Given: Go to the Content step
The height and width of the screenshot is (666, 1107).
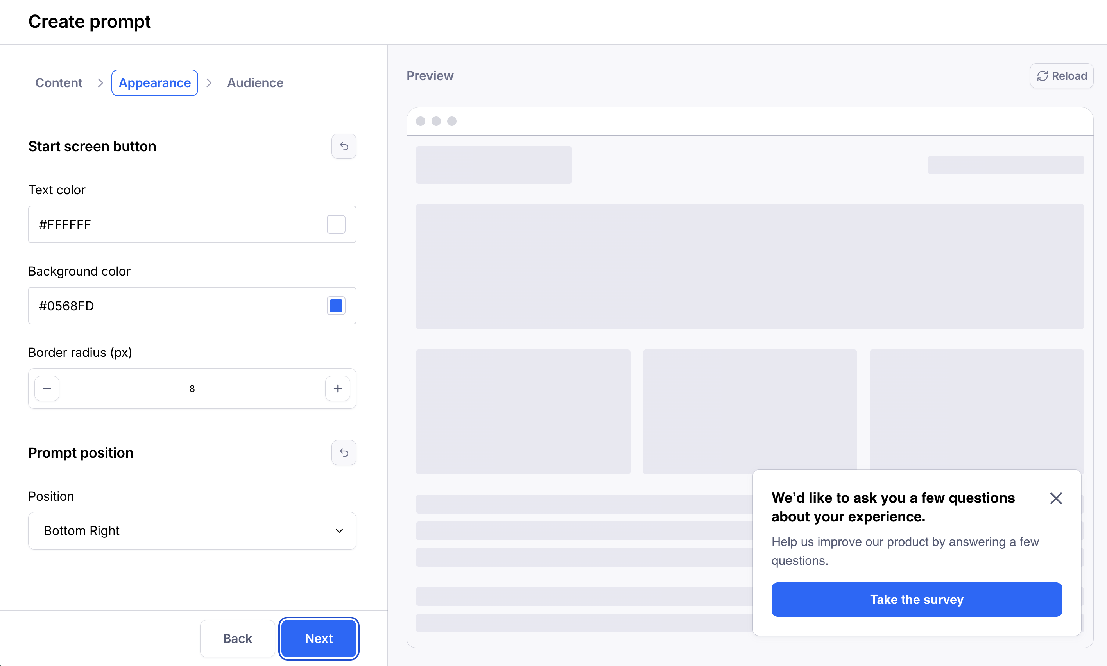Looking at the screenshot, I should (x=59, y=82).
